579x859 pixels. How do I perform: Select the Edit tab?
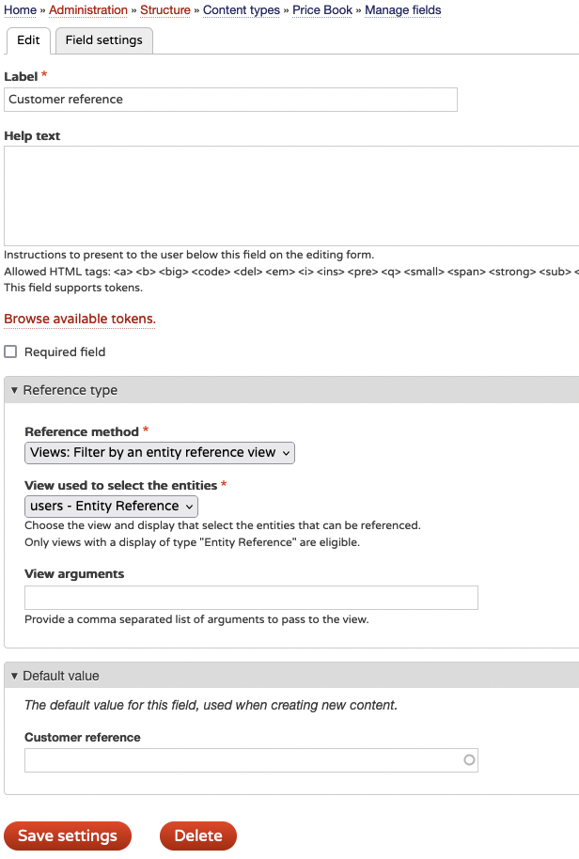click(x=28, y=40)
